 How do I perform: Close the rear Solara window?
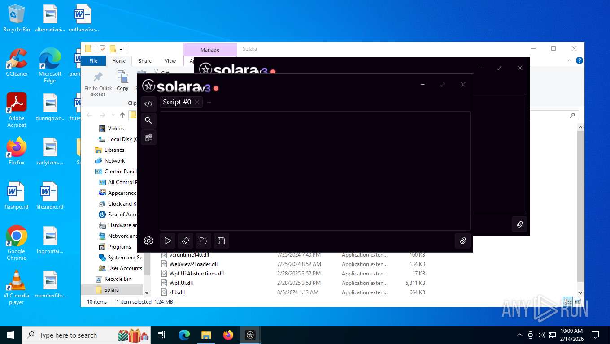[520, 68]
